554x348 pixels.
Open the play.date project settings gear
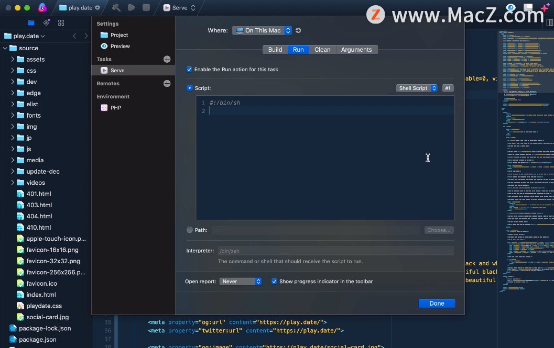pos(97,8)
